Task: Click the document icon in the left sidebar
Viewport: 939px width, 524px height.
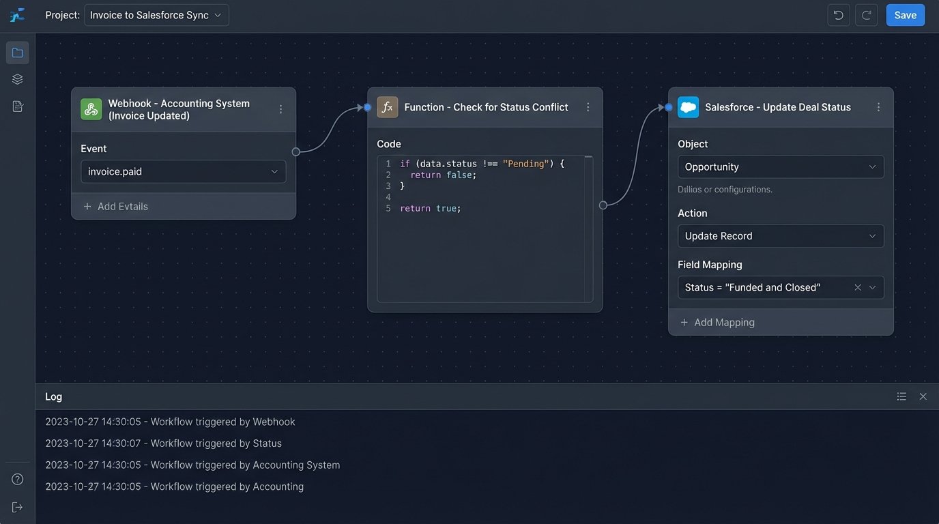Action: [17, 106]
